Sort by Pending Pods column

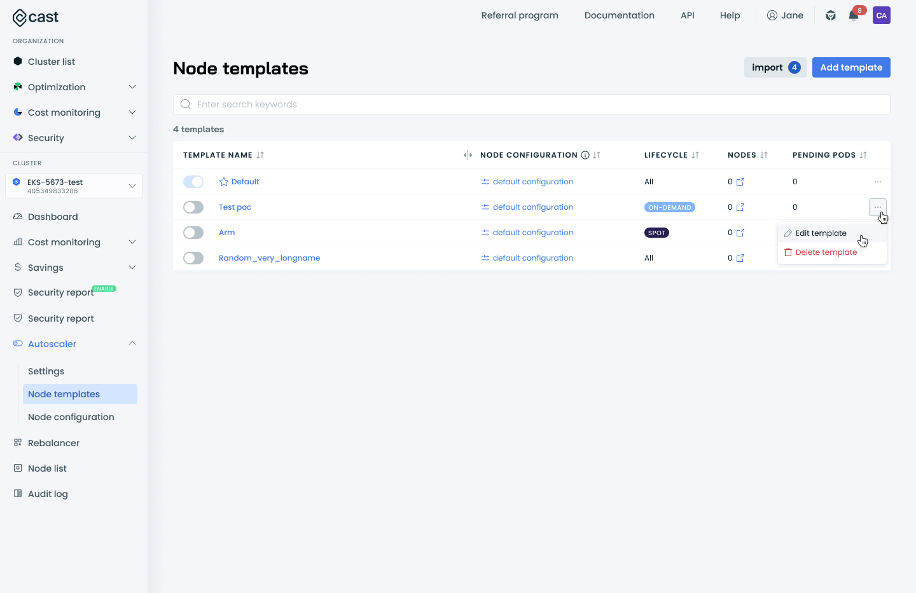[863, 155]
